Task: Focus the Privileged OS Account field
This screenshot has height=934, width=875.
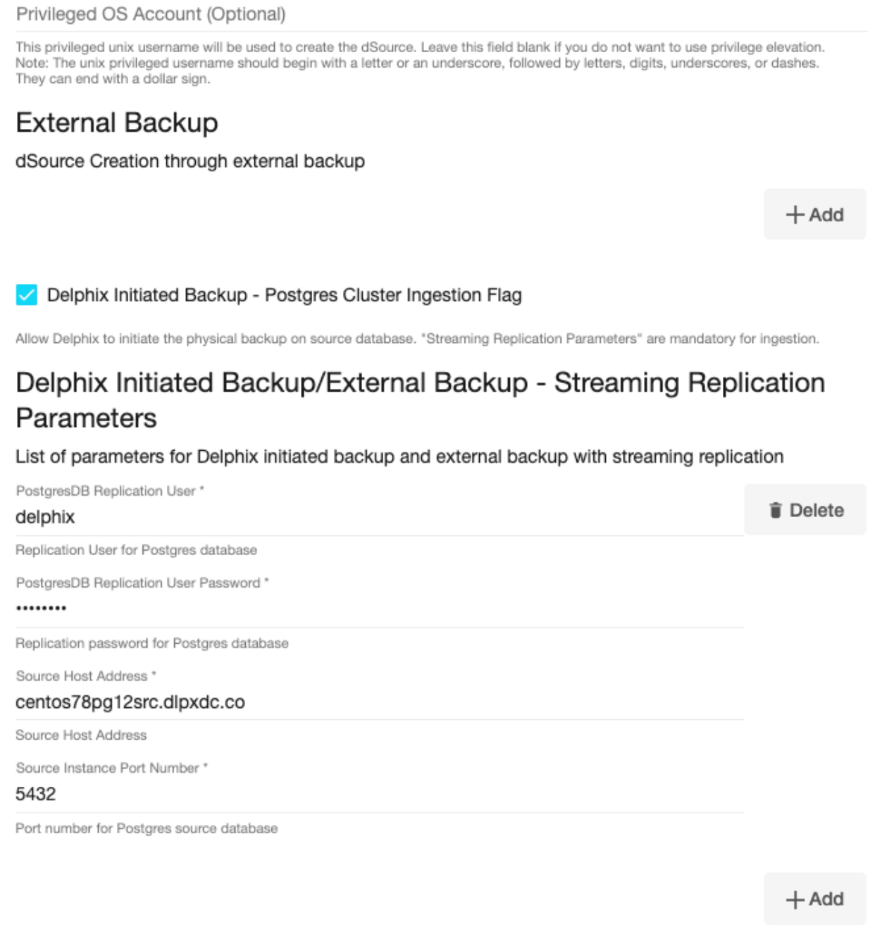Action: click(x=282, y=15)
